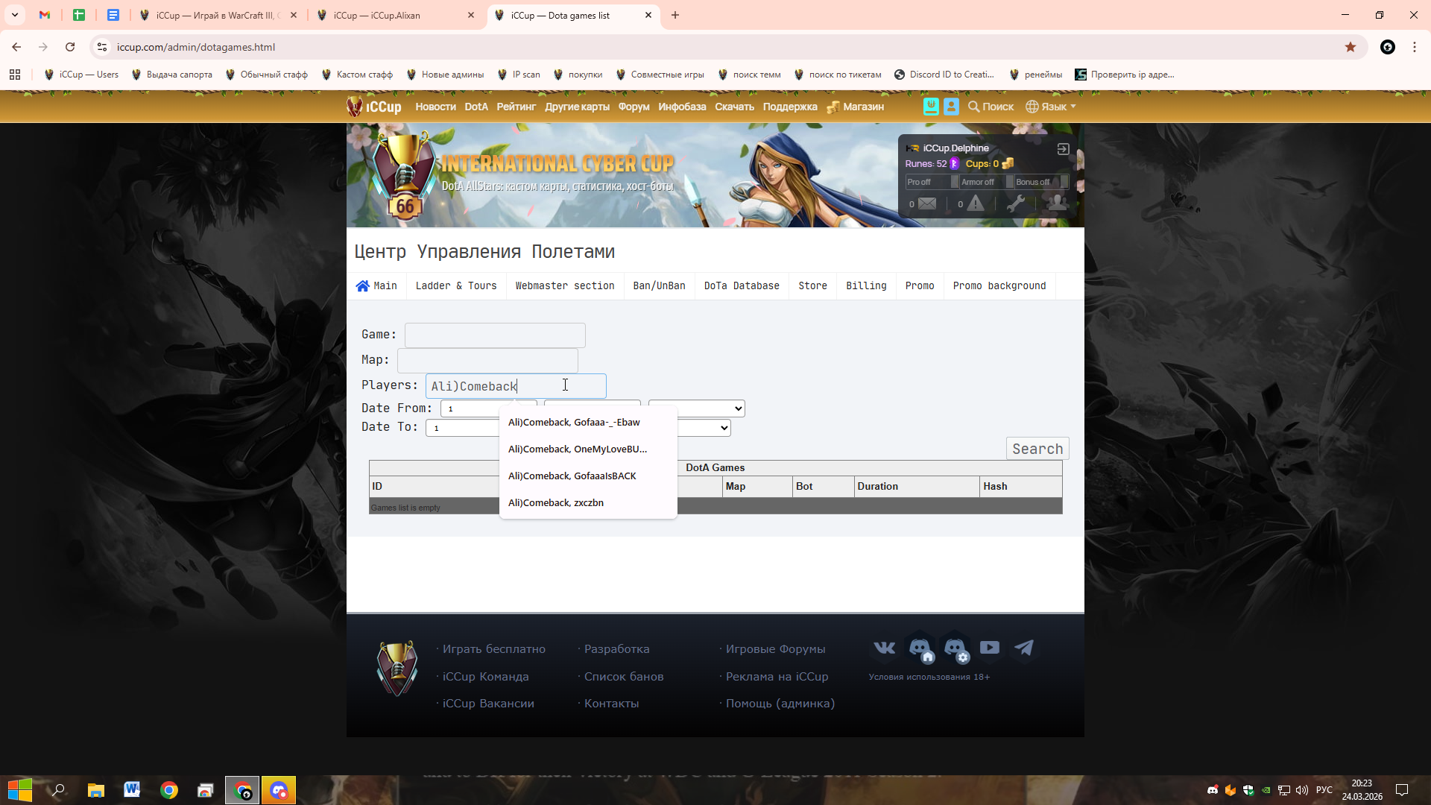Open the DoTa Database tab
This screenshot has width=1431, height=805.
pos(741,286)
